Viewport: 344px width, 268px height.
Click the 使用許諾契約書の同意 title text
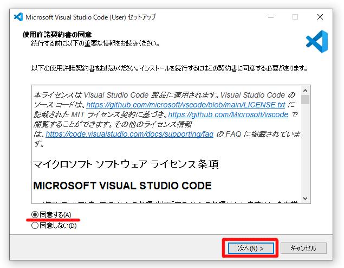pos(57,35)
